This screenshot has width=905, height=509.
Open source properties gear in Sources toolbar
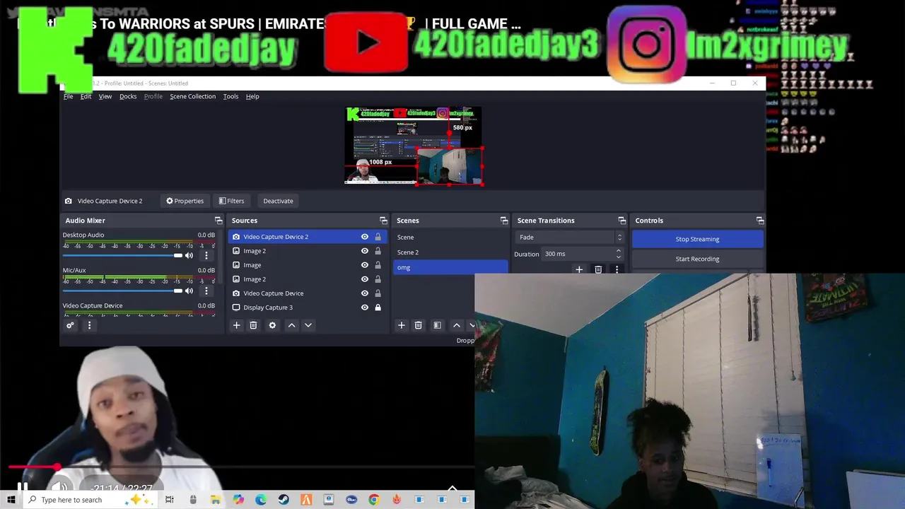pos(272,325)
